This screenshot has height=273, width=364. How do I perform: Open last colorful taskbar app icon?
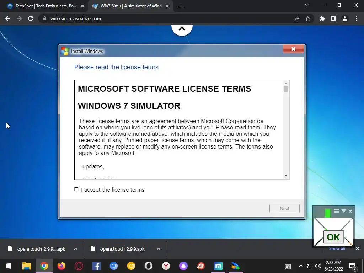point(235,266)
